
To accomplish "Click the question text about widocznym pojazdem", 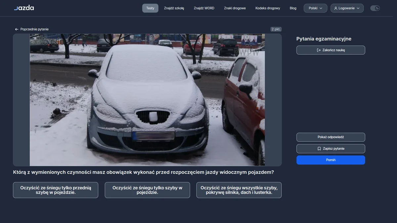I will point(144,172).
